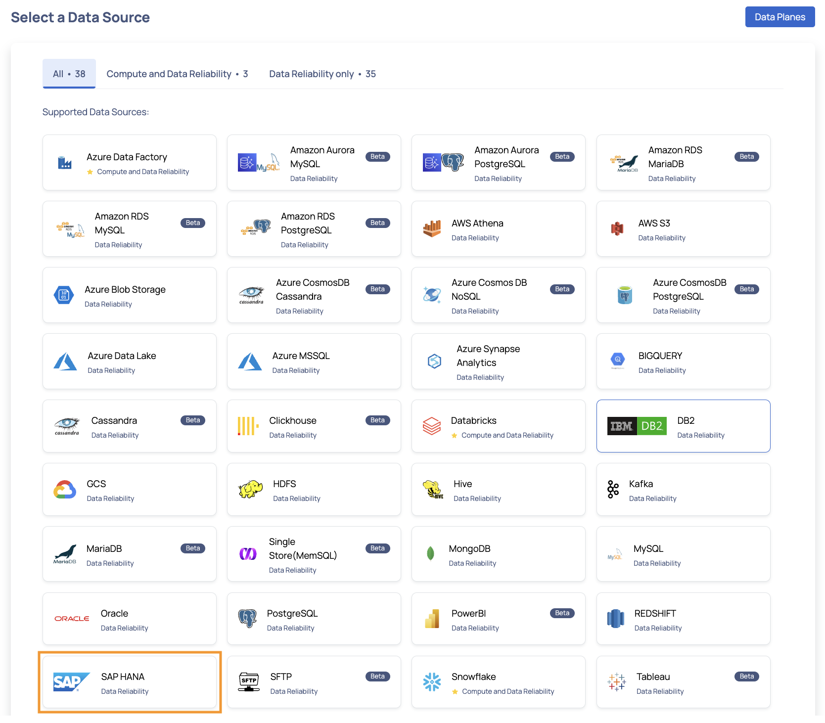The height and width of the screenshot is (723, 825).
Task: Click Data Reliability text under Hive
Action: (x=477, y=498)
